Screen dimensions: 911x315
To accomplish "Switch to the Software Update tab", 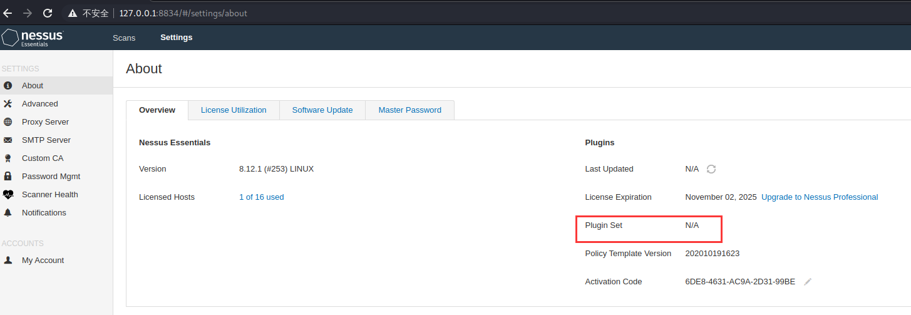I will [322, 110].
